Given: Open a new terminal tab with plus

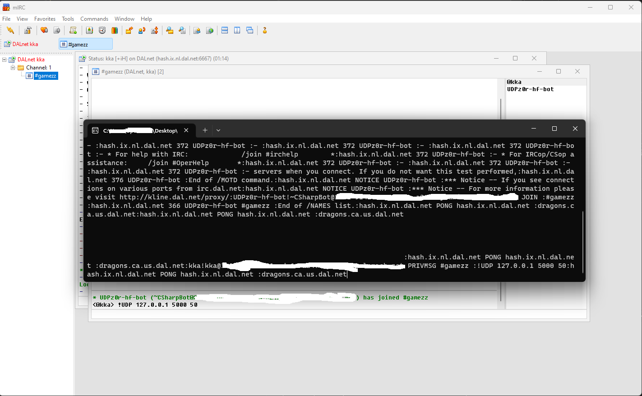Looking at the screenshot, I should click(x=205, y=130).
